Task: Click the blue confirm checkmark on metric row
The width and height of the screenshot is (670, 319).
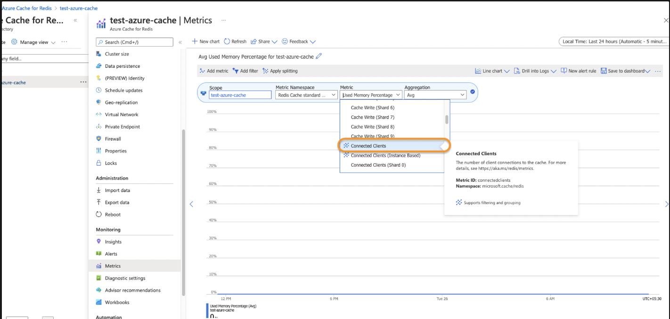Action: (473, 92)
